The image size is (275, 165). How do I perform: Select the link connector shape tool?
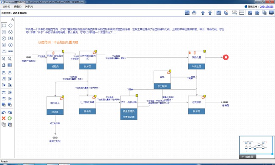click(x=10, y=51)
